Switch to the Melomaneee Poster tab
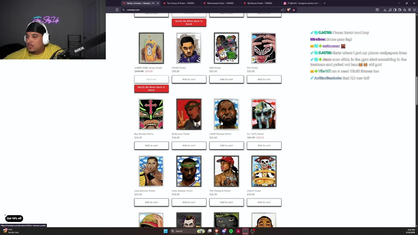The width and height of the screenshot is (418, 235). pos(220,3)
